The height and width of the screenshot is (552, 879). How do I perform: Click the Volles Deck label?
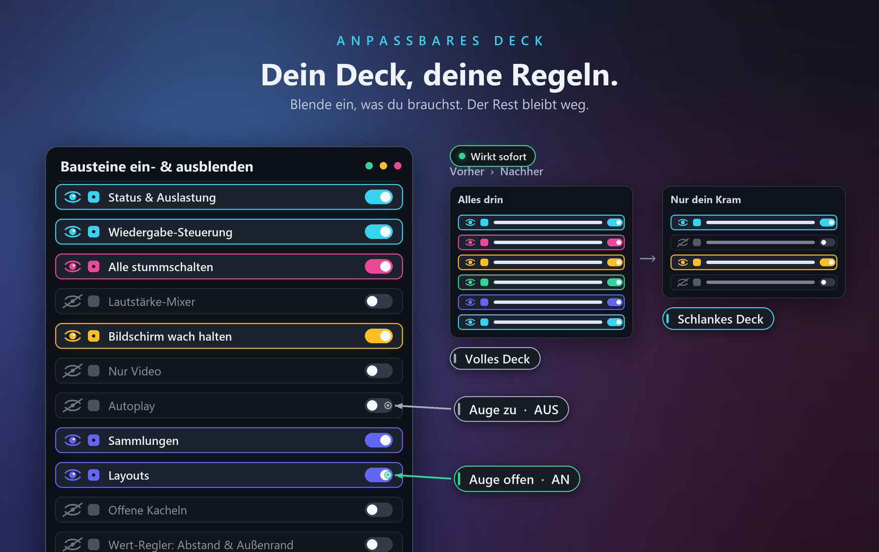point(495,359)
